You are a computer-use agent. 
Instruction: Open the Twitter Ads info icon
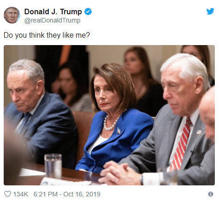tap(211, 194)
